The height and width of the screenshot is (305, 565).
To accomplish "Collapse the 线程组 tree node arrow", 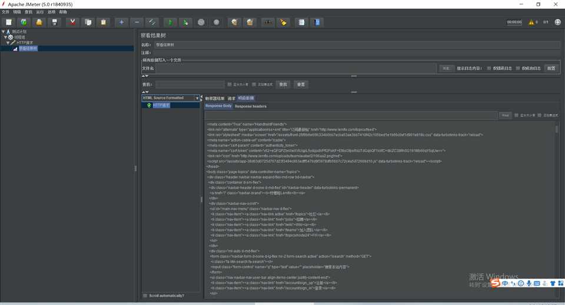I will coord(5,37).
